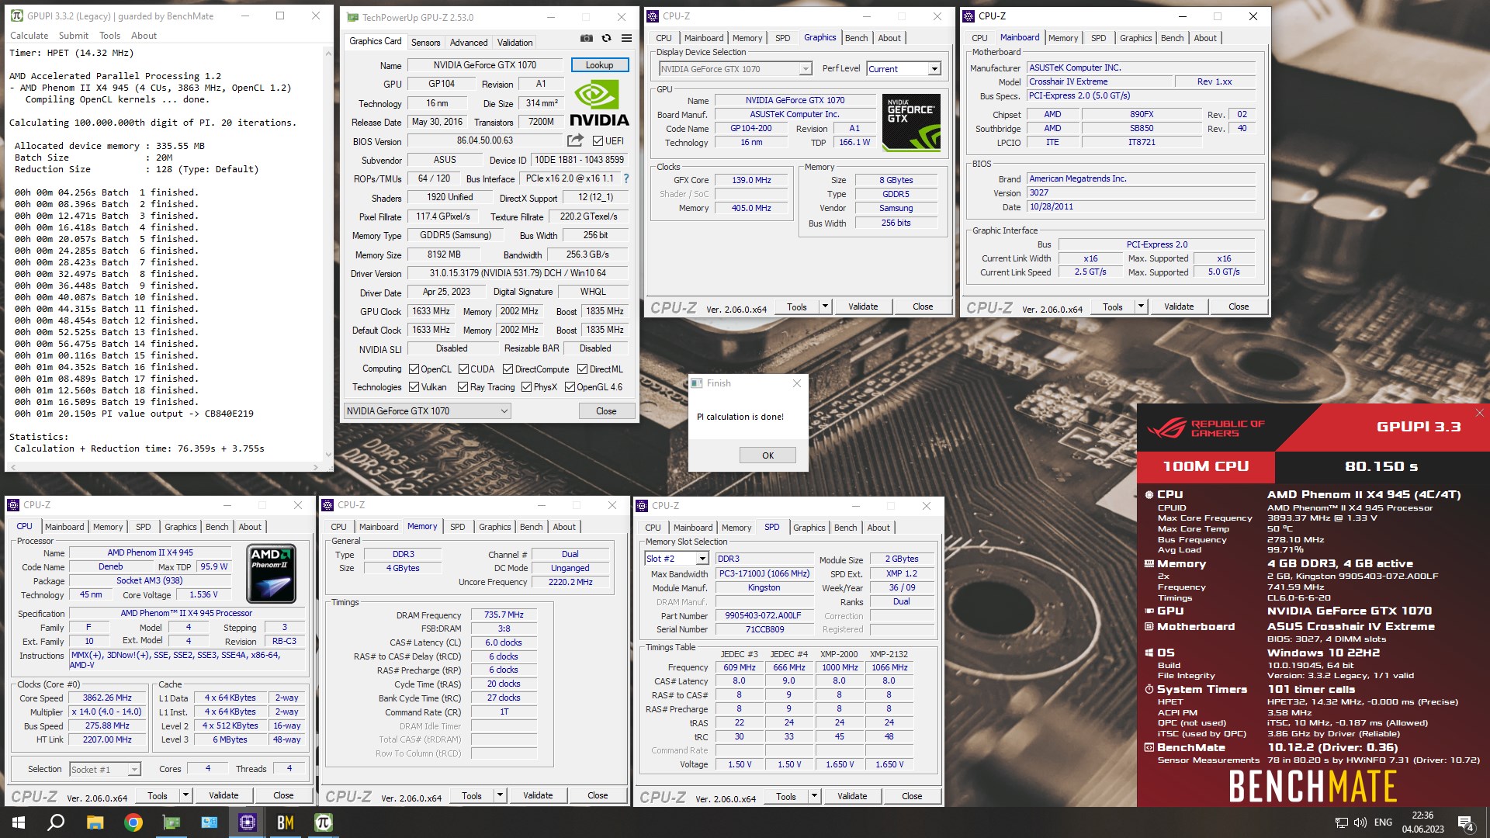The height and width of the screenshot is (838, 1490).
Task: Open GPUPI Tools menu
Action: click(x=109, y=36)
